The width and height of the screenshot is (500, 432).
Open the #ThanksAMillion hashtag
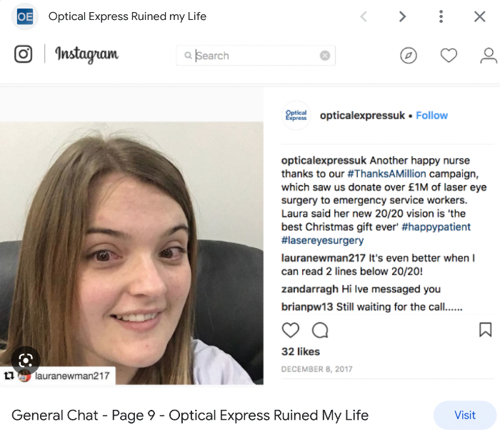[386, 174]
